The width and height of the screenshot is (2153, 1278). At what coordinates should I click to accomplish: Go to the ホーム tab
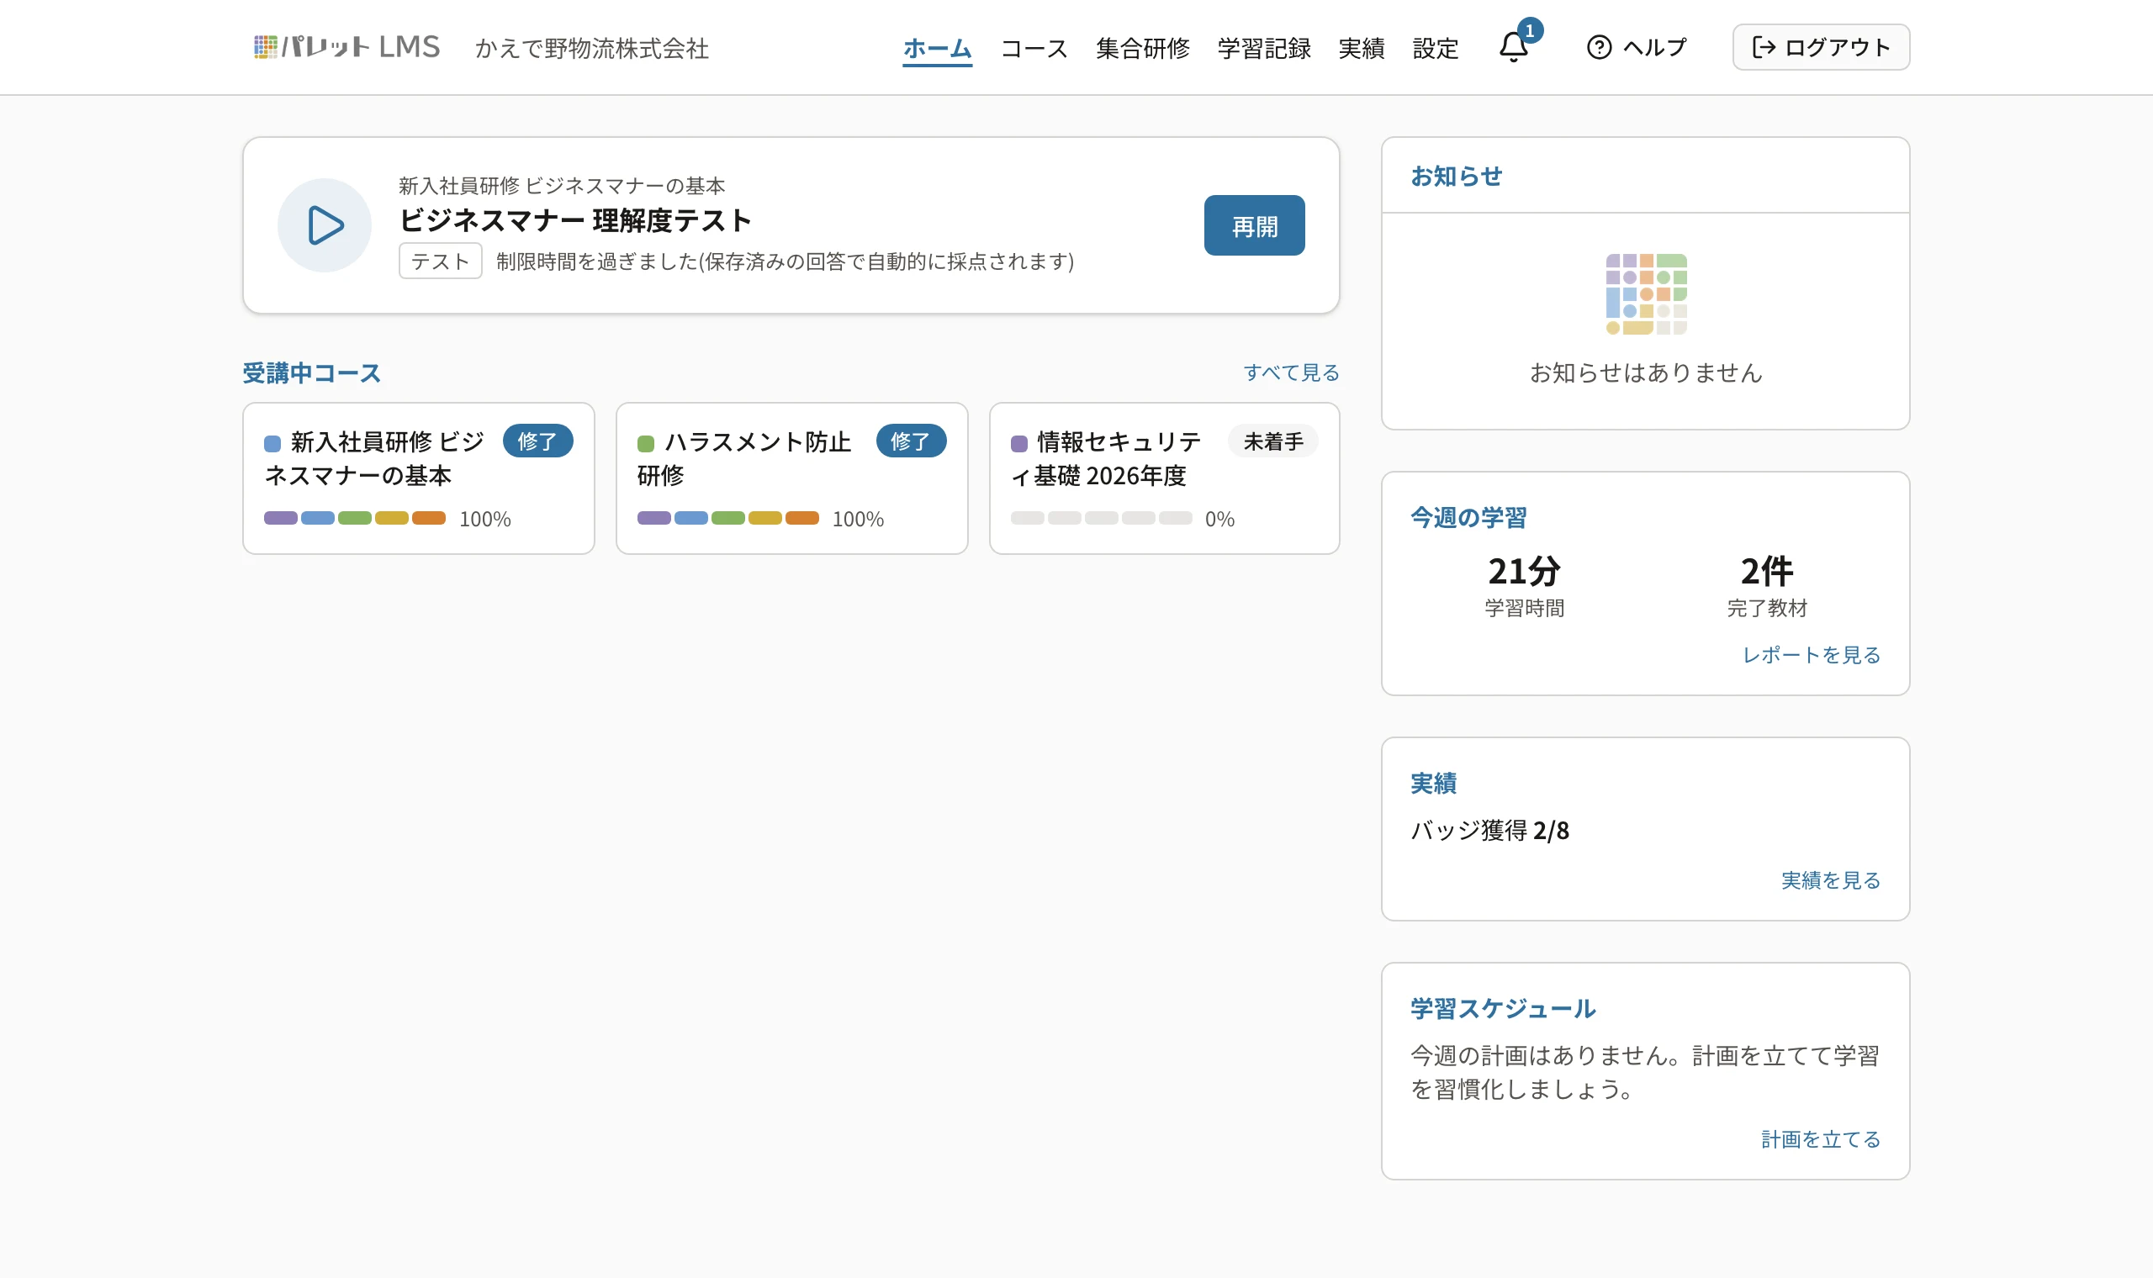coord(937,48)
